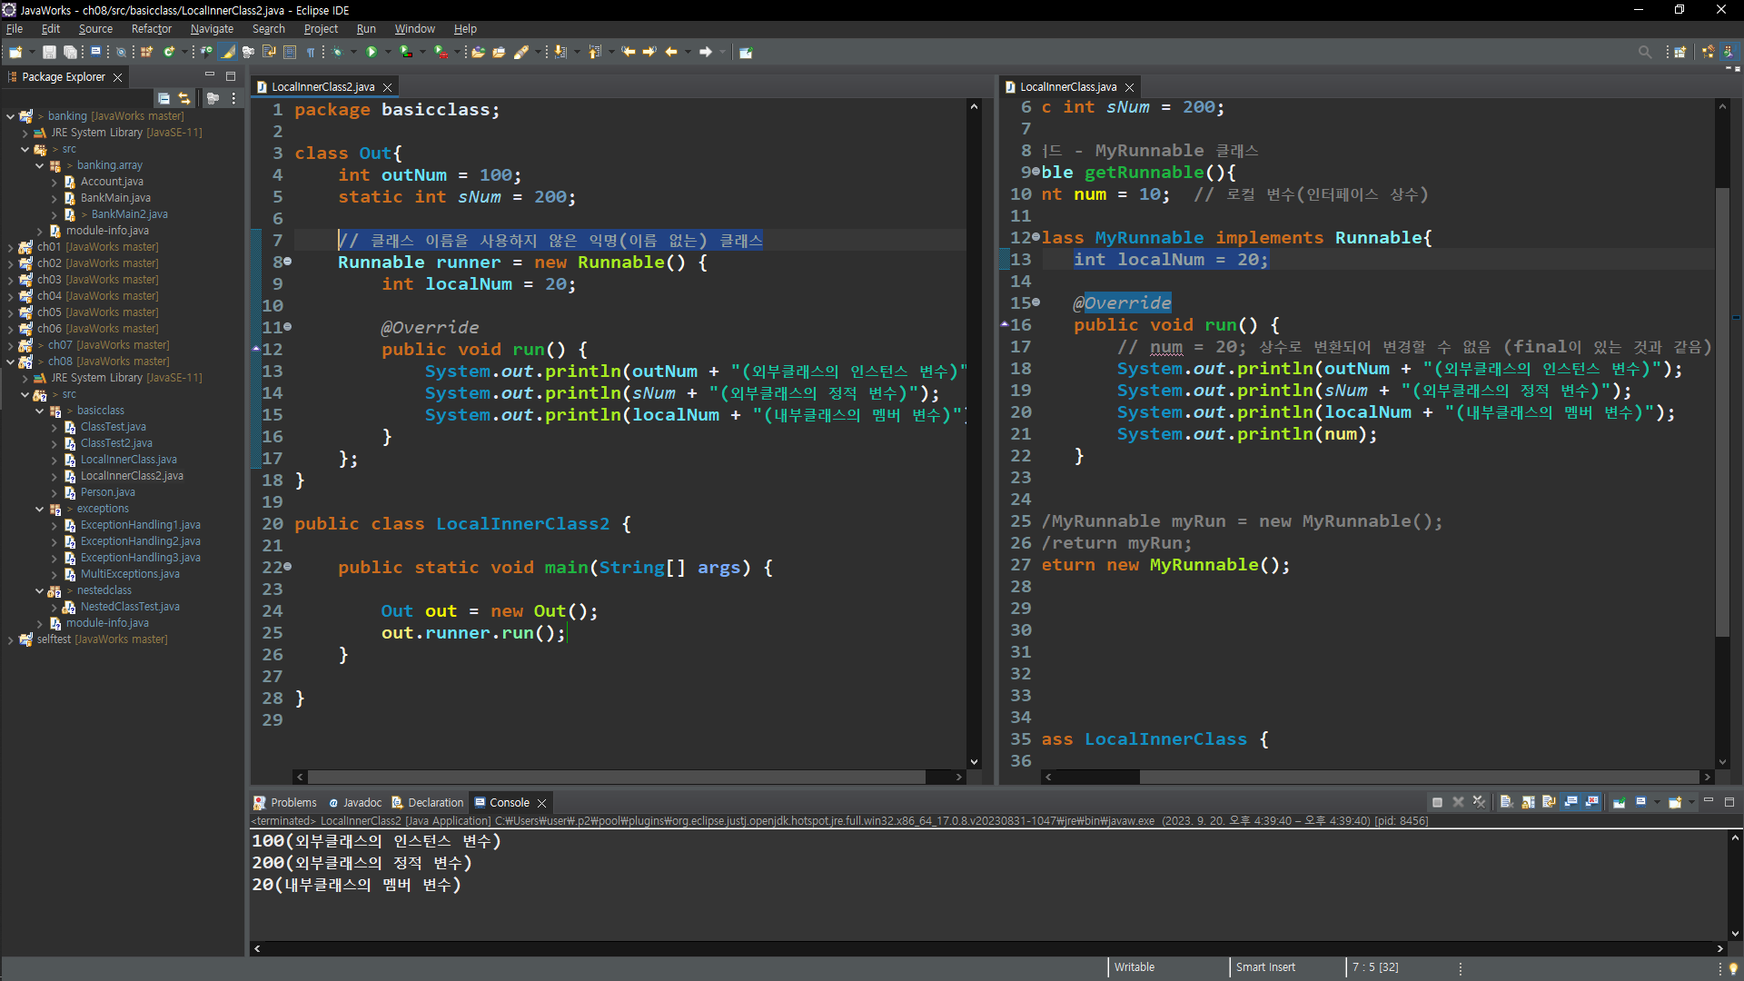Click Collapse All in Package Explorer
Viewport: 1744px width, 981px height.
coord(163,98)
